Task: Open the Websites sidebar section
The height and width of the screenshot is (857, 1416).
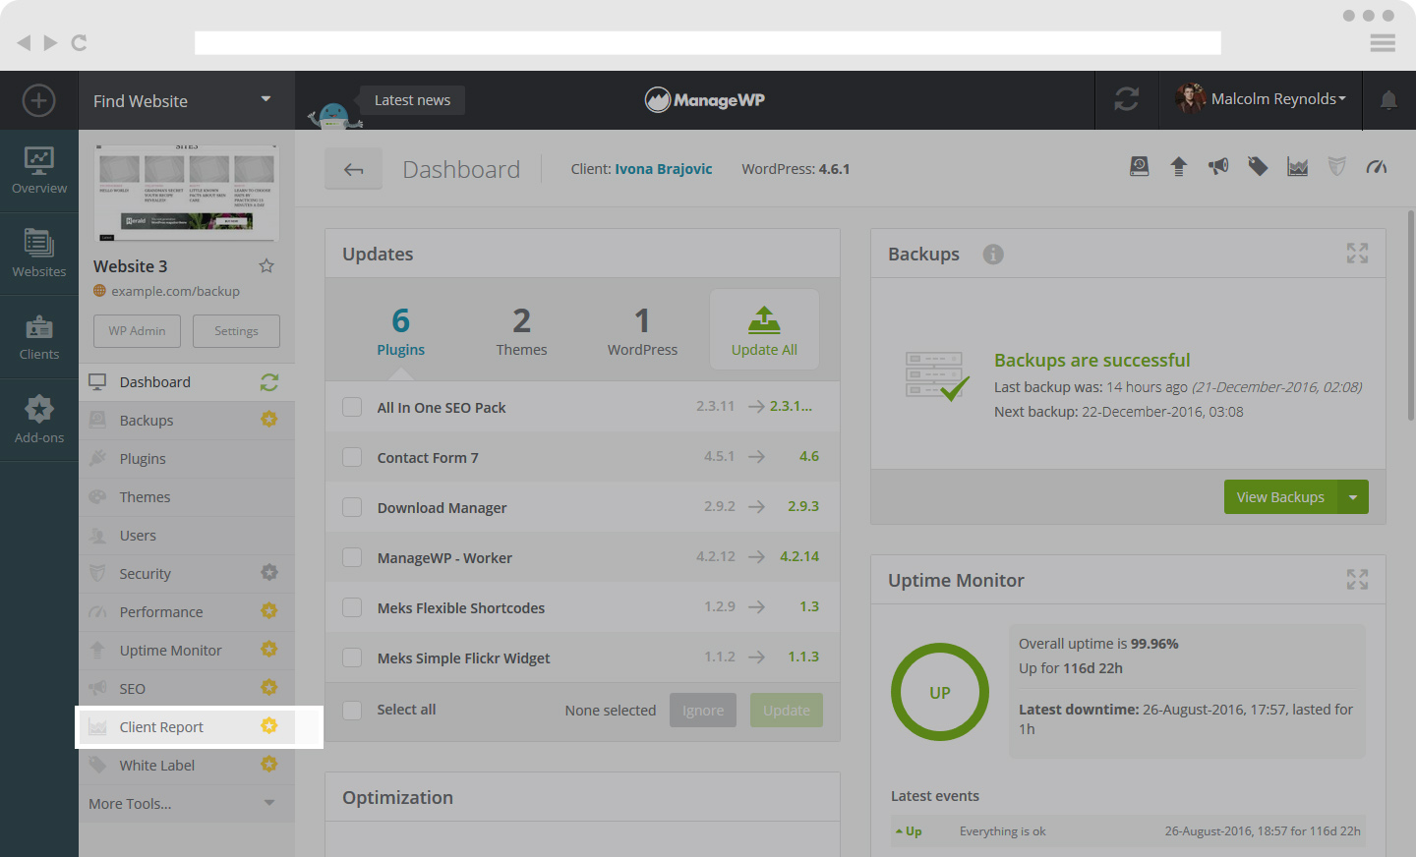Action: tap(39, 254)
